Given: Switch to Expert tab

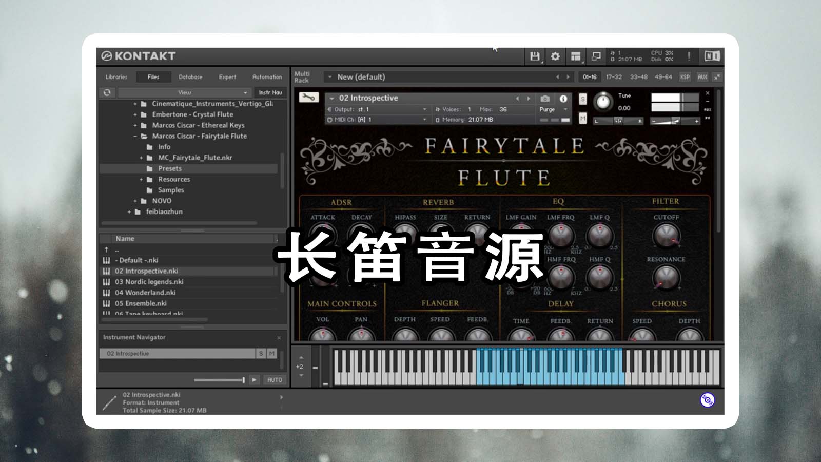Looking at the screenshot, I should coord(227,77).
